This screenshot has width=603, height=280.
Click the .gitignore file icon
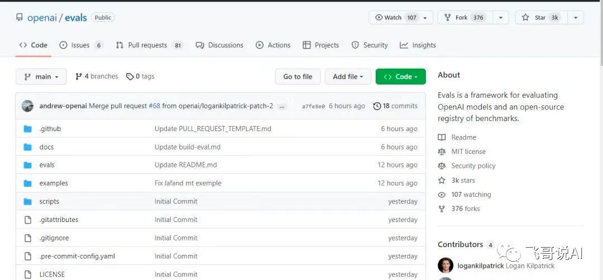pyautogui.click(x=28, y=238)
